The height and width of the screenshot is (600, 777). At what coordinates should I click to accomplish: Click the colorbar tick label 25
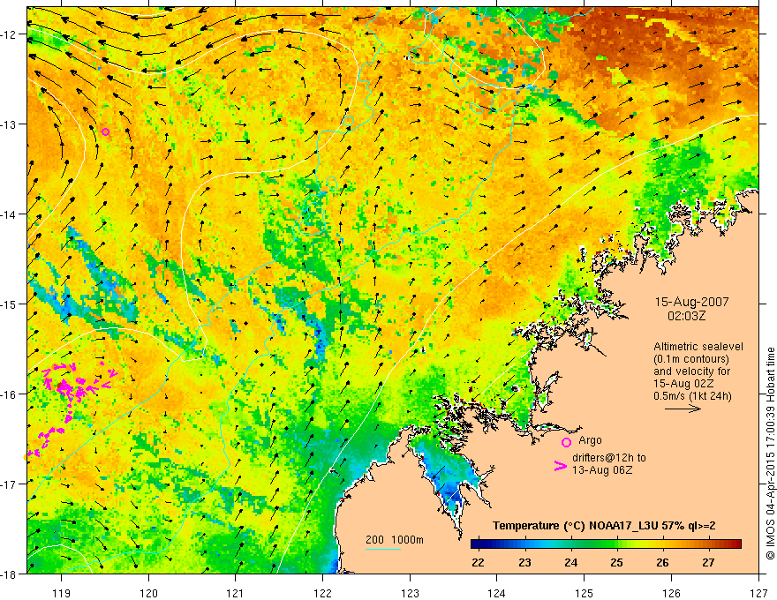click(616, 563)
